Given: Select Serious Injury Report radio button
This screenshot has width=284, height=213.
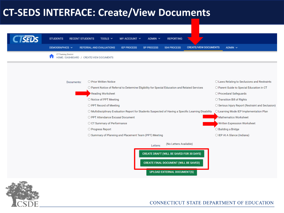Looking at the screenshot, I should [x=216, y=105].
